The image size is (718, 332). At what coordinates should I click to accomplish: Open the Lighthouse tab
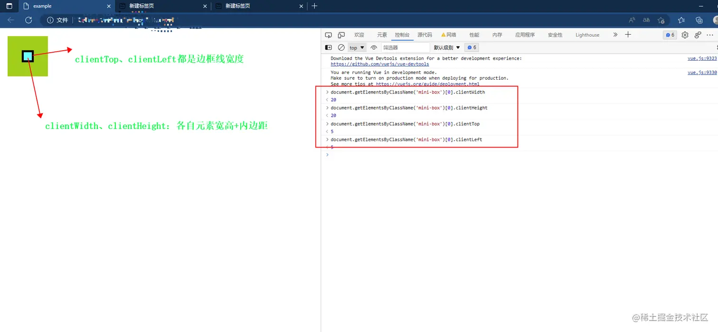coord(587,35)
